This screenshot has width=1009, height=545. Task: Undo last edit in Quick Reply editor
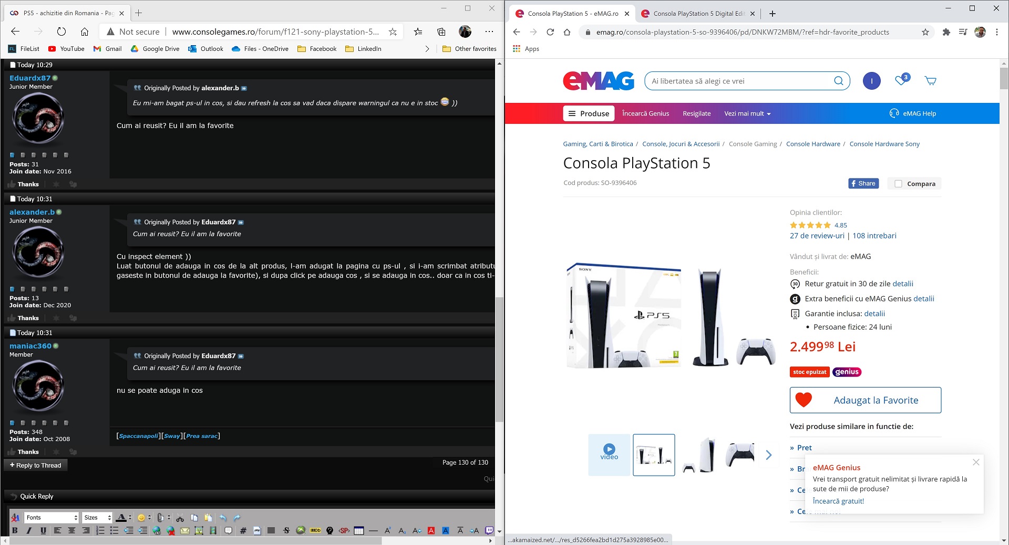[223, 518]
